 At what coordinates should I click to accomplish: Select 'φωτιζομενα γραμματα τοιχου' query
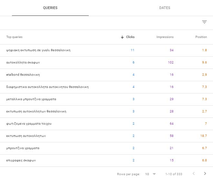tap(29, 124)
